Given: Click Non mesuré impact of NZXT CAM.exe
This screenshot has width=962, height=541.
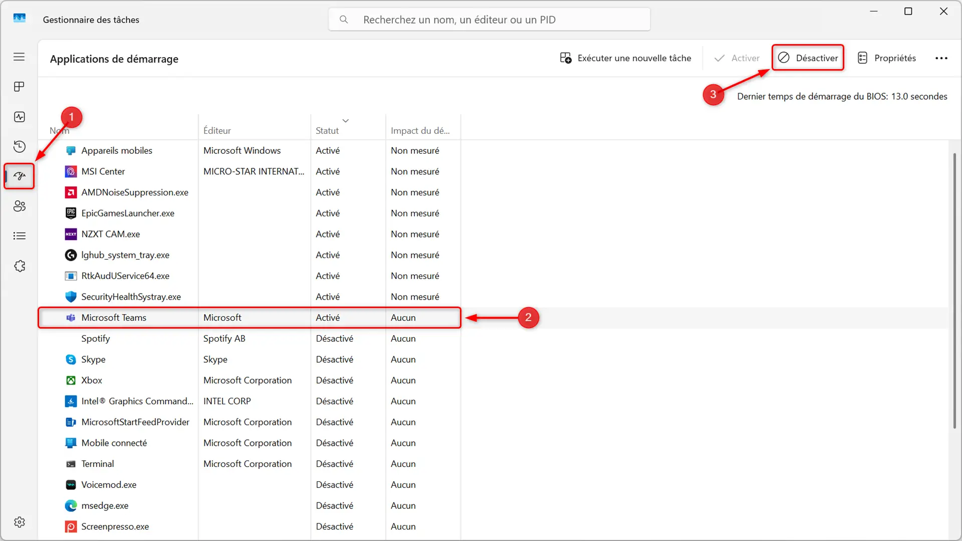Looking at the screenshot, I should [x=415, y=234].
